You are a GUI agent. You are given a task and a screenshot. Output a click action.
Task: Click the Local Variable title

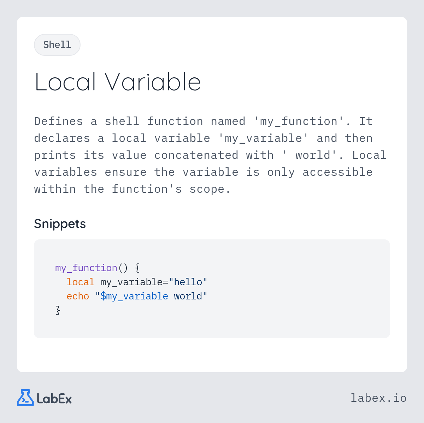pyautogui.click(x=118, y=82)
